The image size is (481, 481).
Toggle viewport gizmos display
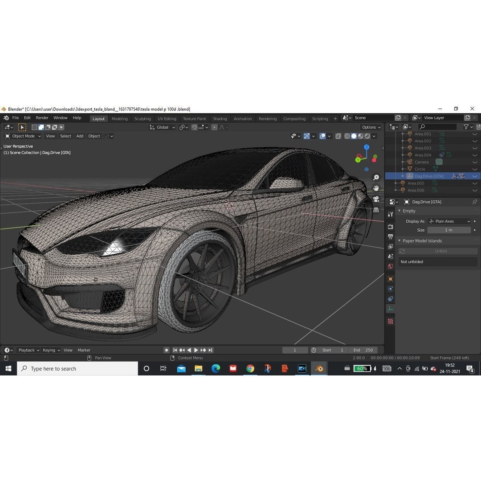[x=306, y=136]
